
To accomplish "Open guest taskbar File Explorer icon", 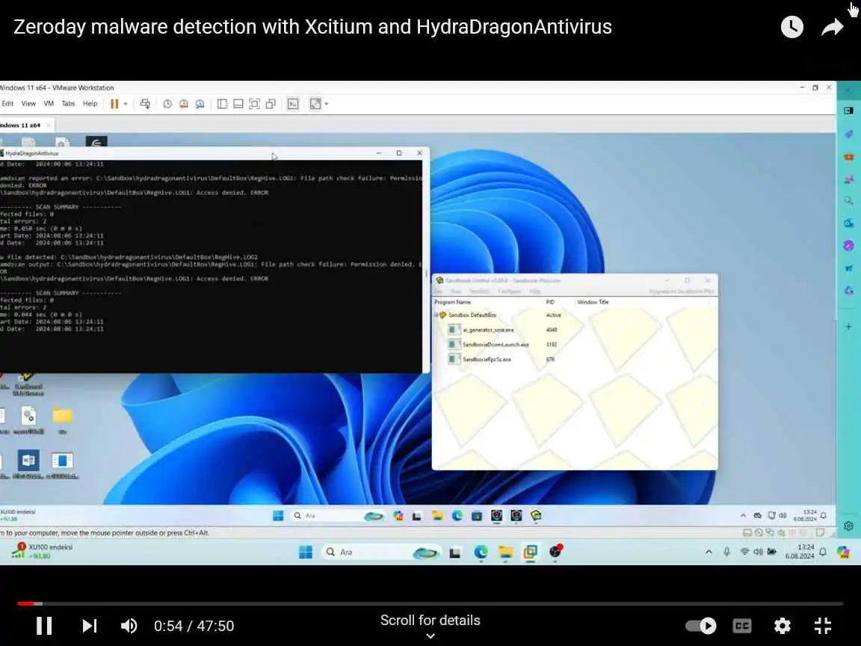I will coord(437,515).
